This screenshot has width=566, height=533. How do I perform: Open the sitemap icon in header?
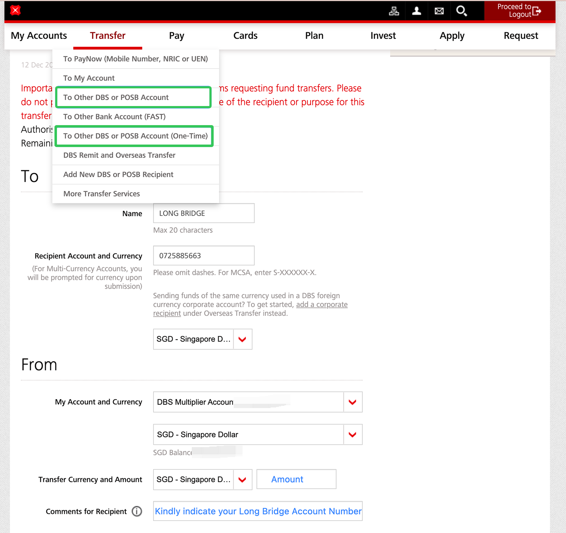(394, 11)
